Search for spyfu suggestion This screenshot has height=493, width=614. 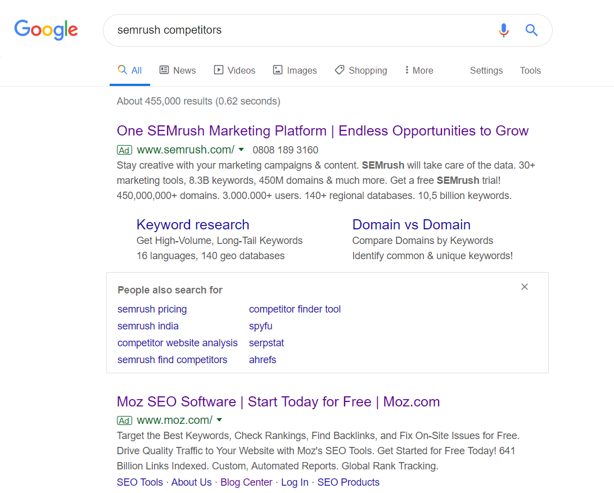pyautogui.click(x=261, y=326)
